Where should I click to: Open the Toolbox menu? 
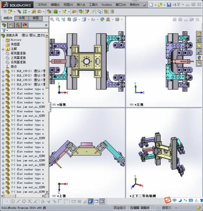click(107, 5)
